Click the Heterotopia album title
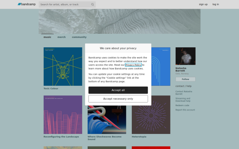239x149 pixels. click(x=139, y=137)
